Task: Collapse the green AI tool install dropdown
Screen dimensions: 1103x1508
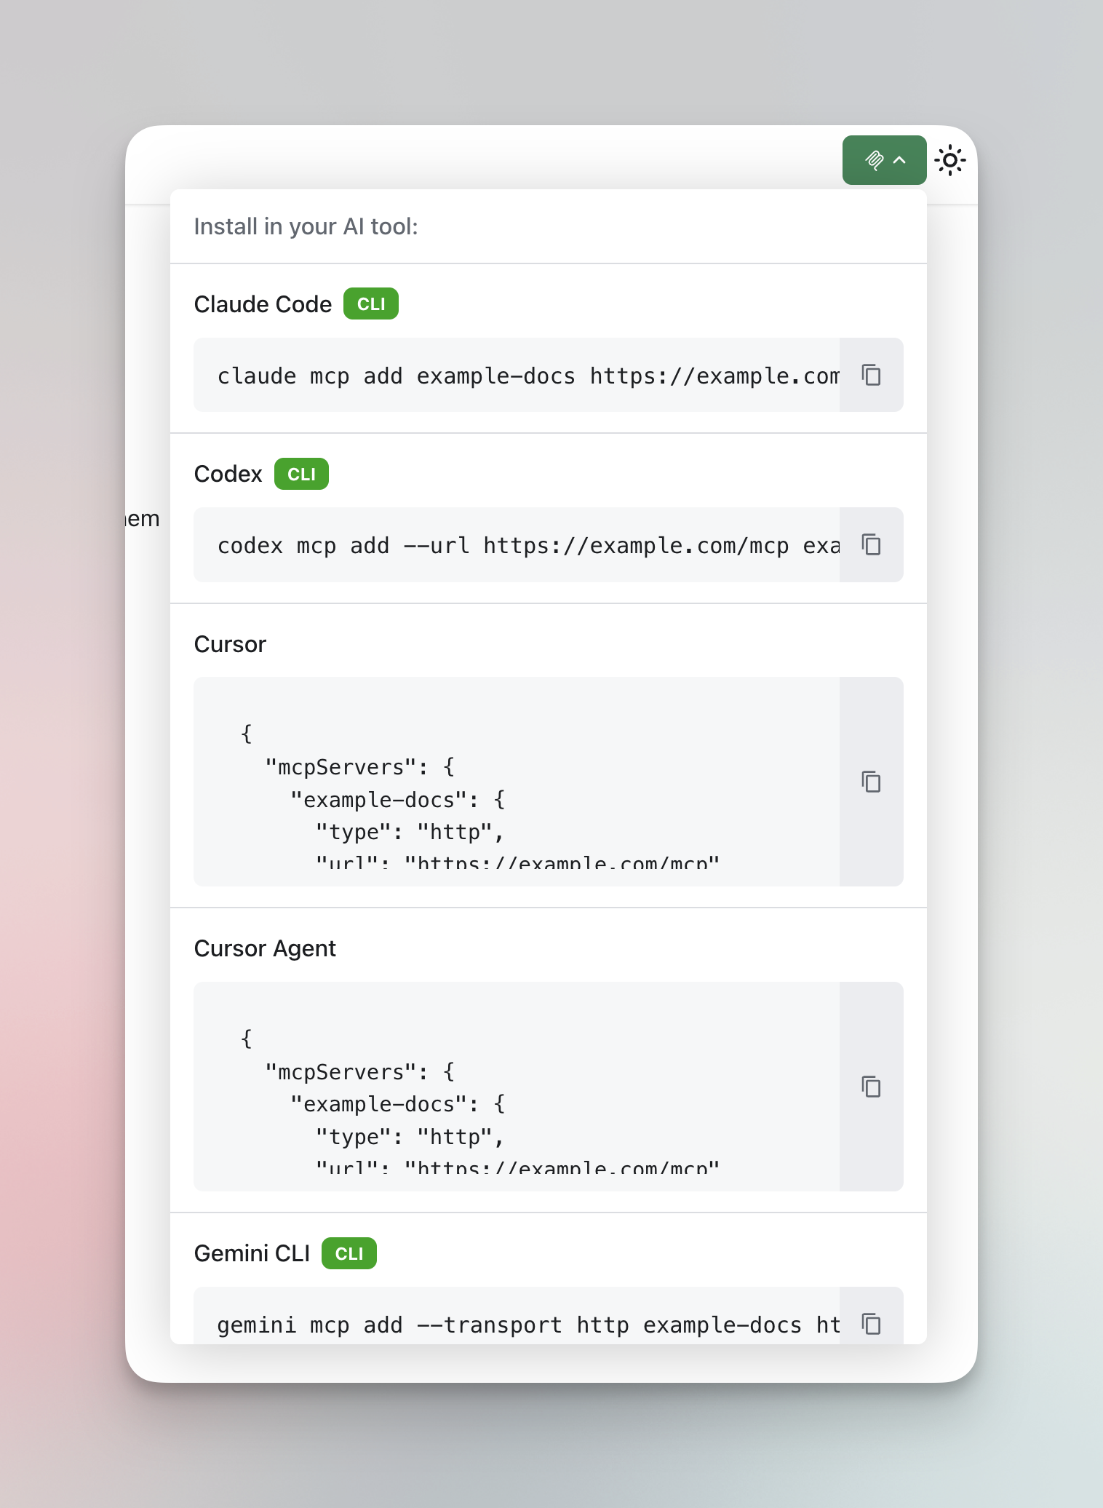Action: pos(884,160)
